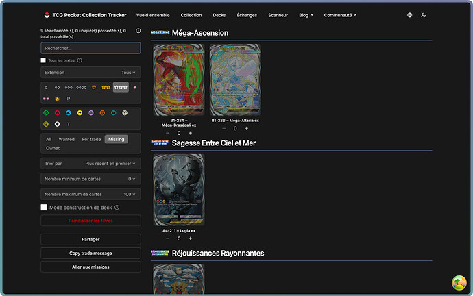The width and height of the screenshot is (473, 296).
Task: Open the Communauté external link
Action: (340, 15)
